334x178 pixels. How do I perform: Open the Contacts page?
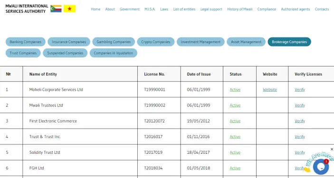322,9
